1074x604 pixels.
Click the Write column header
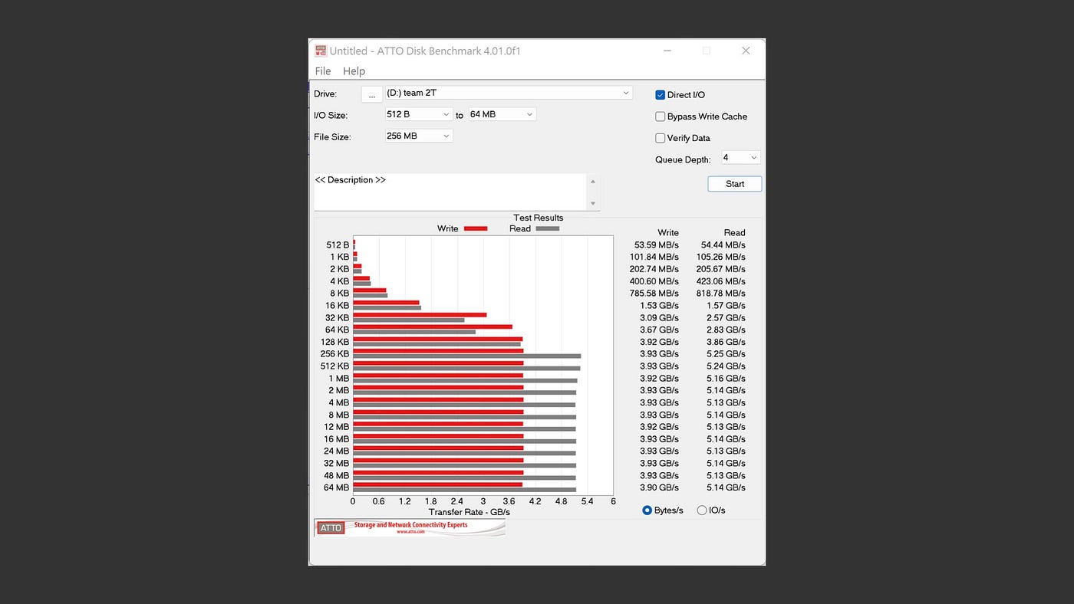[668, 233]
